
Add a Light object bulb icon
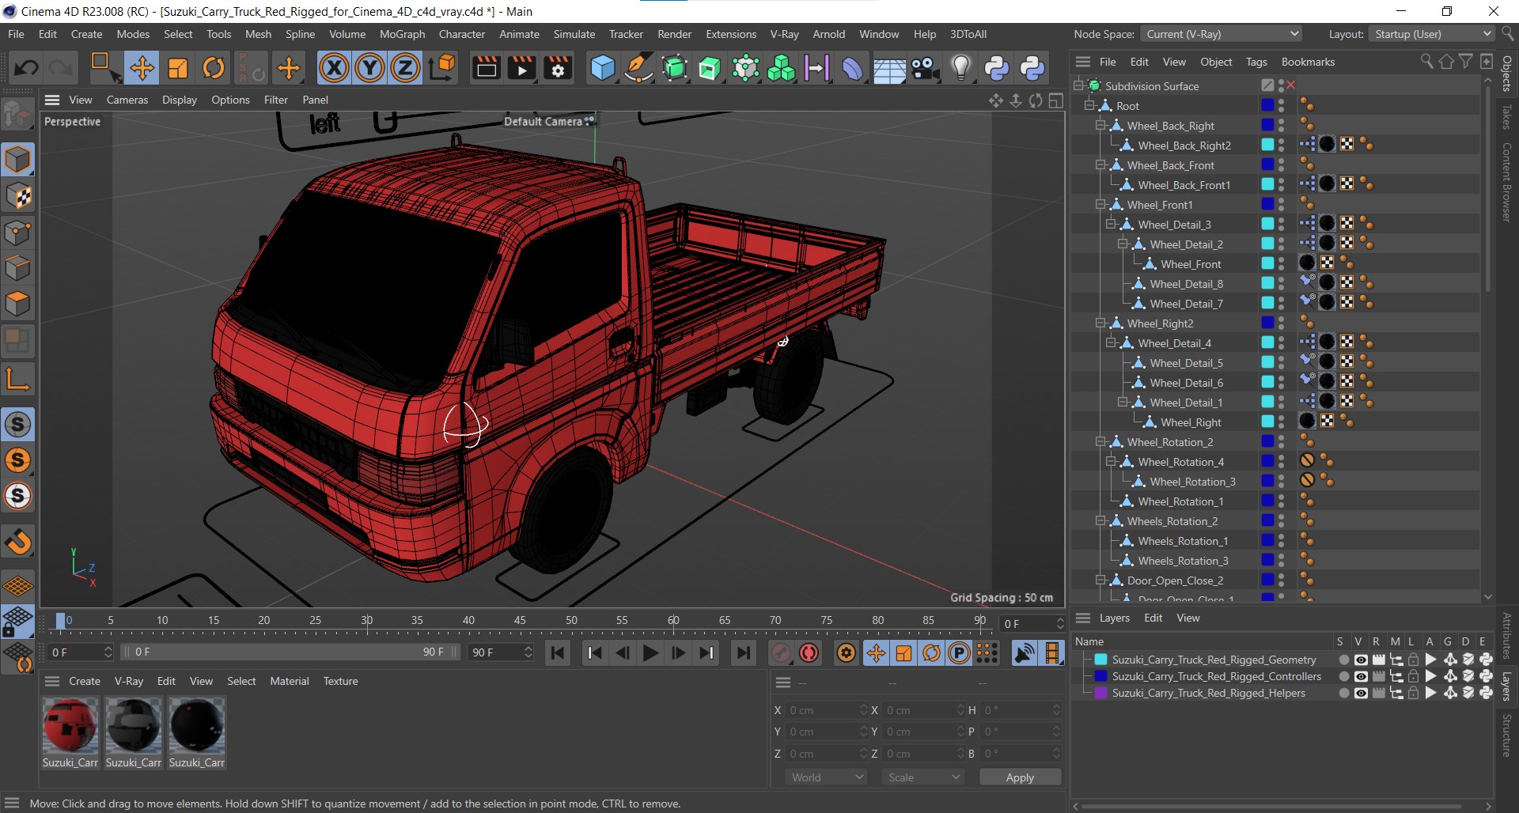click(960, 68)
